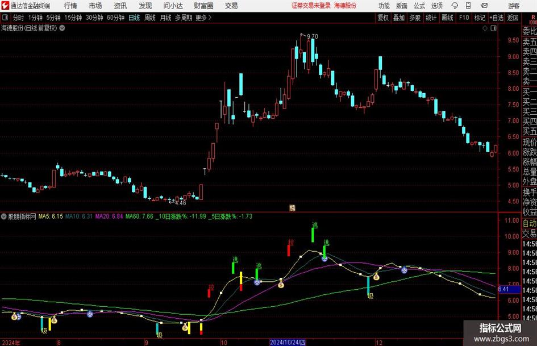Click the 4.46 low price label

tap(181, 203)
